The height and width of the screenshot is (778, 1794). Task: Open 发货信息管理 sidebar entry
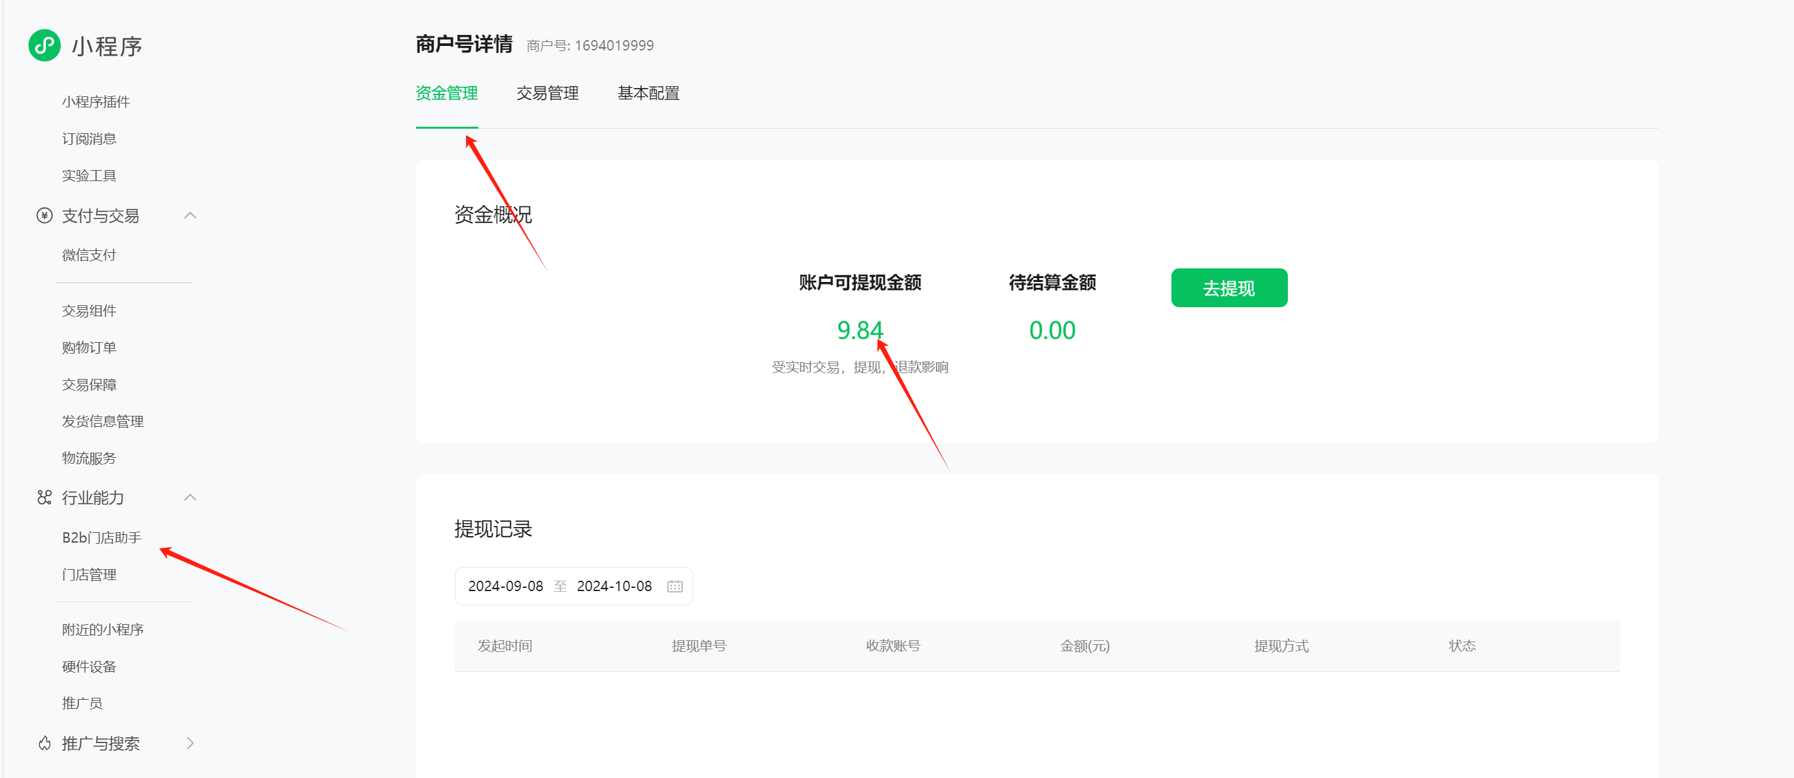(x=102, y=421)
